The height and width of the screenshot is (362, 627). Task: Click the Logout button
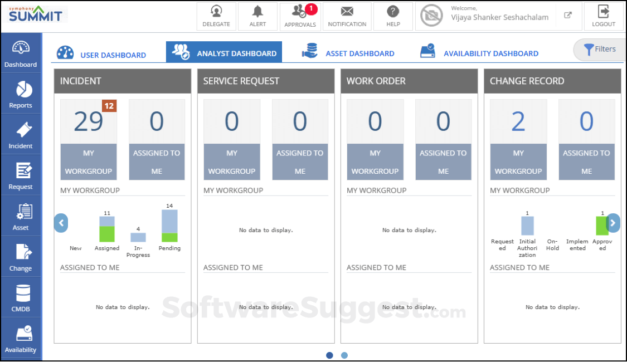click(604, 16)
